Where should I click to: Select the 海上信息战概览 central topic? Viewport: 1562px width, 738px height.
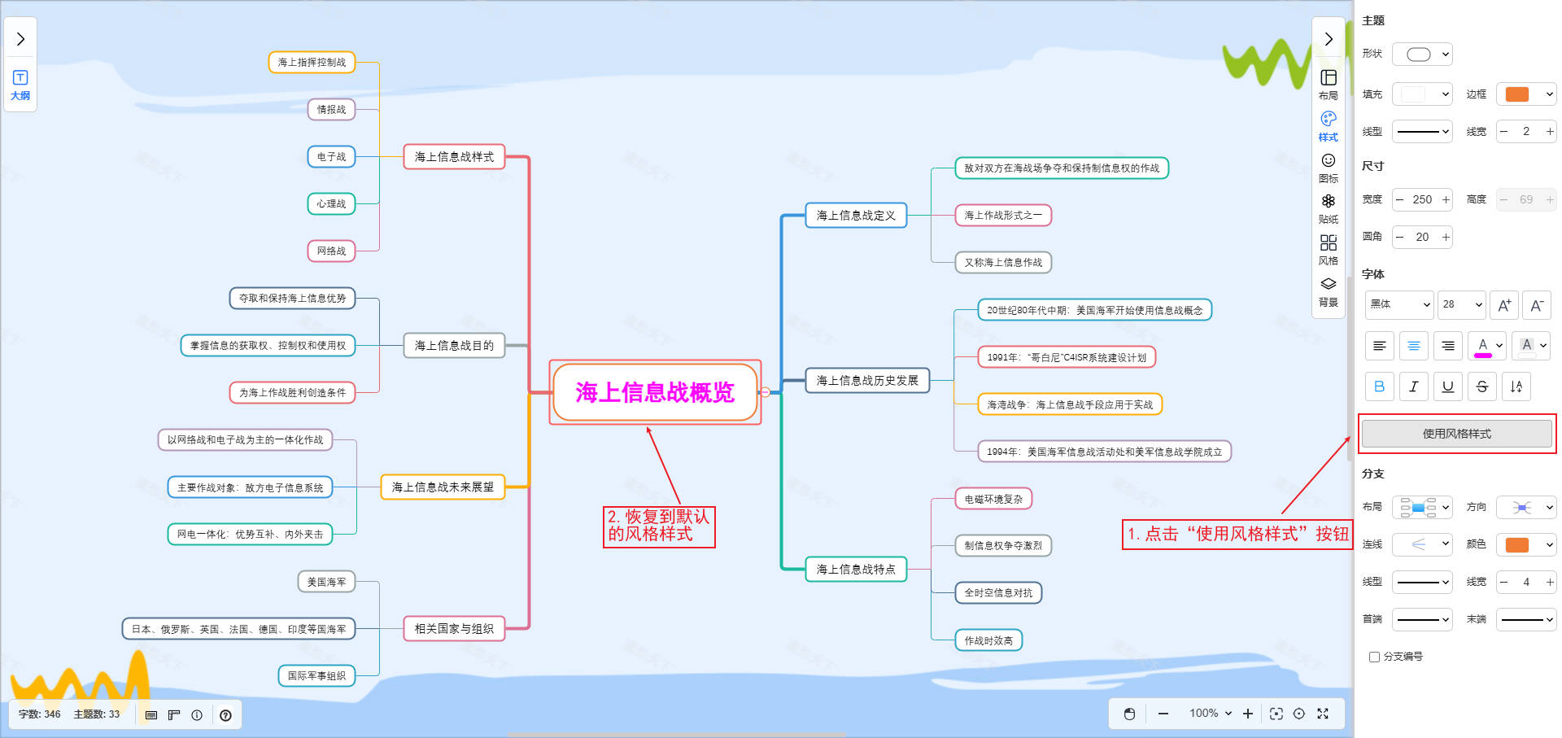click(x=655, y=392)
